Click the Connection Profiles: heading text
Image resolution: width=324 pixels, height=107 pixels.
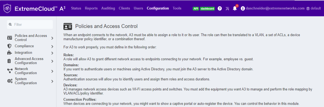point(80,99)
